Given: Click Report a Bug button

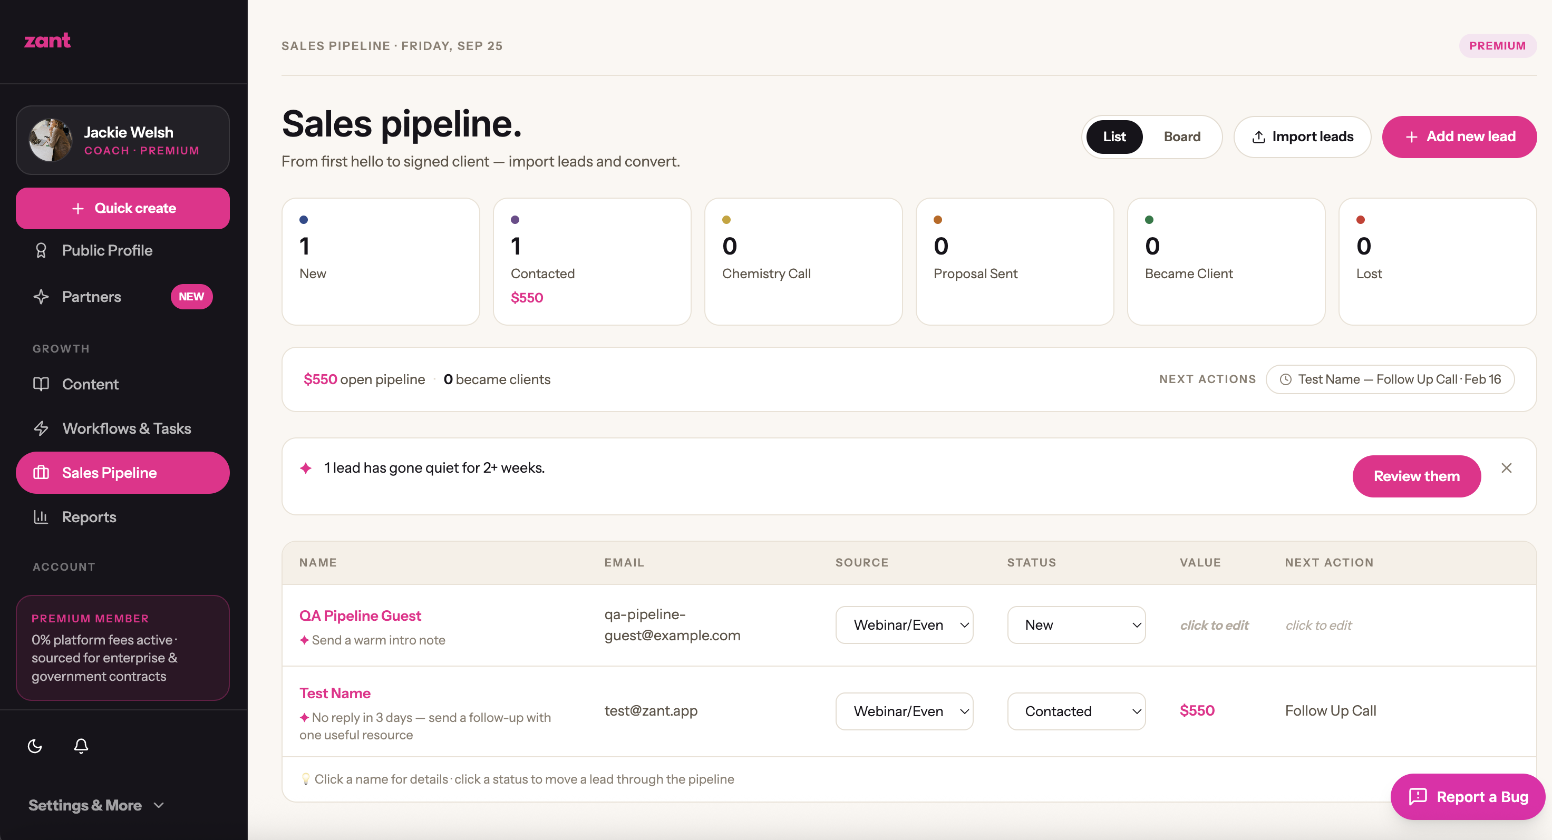Looking at the screenshot, I should point(1468,797).
